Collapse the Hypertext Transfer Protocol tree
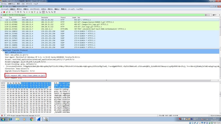Viewport: 221px width, 124px height. 1,50
